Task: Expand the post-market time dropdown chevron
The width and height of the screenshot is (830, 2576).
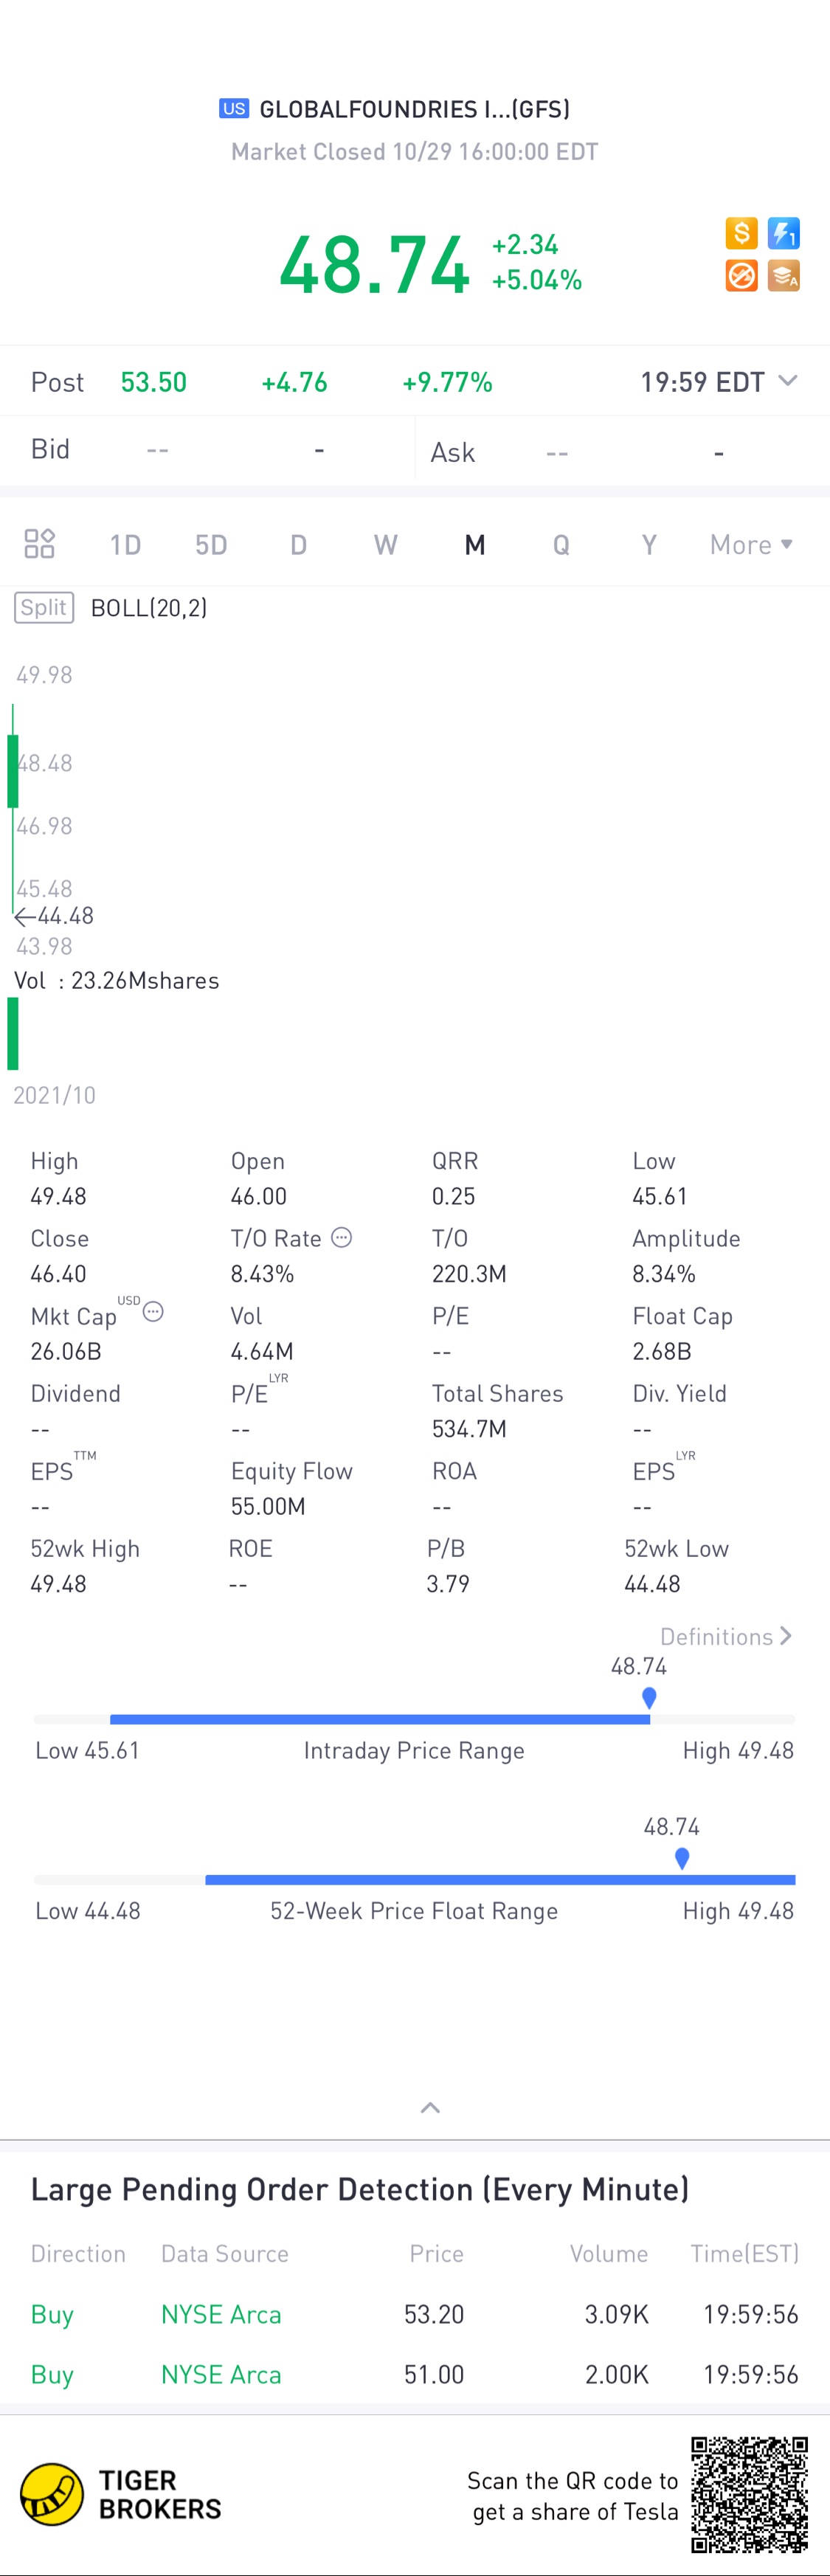Action: point(788,381)
